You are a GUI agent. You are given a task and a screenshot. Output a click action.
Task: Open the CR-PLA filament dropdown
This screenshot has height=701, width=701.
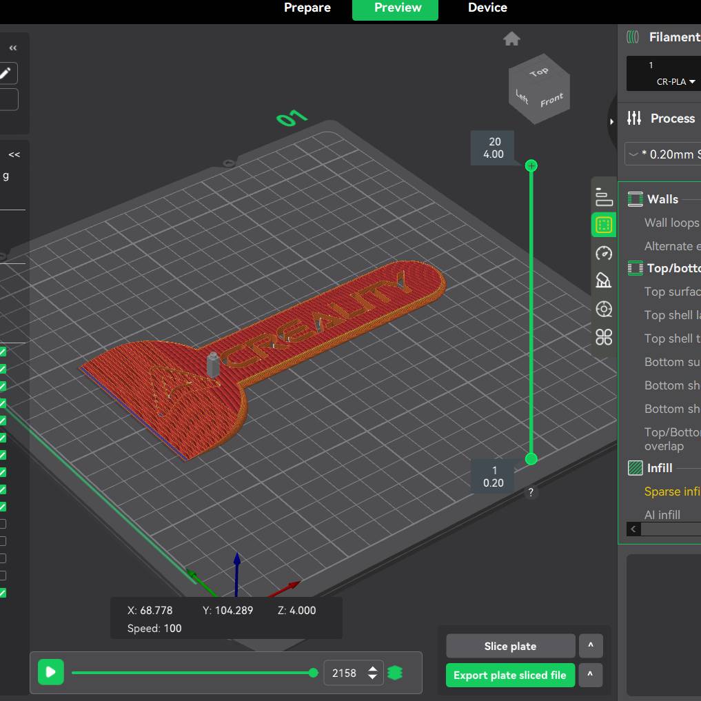pyautogui.click(x=675, y=81)
